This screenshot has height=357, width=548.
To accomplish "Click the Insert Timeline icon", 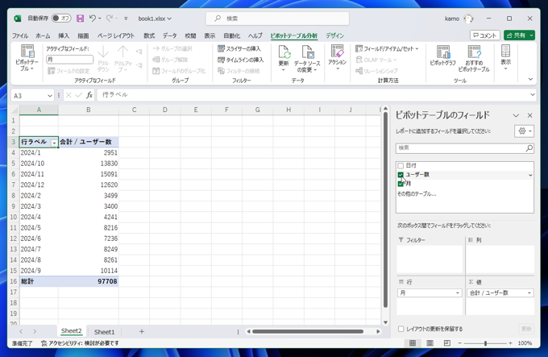I will [x=221, y=60].
